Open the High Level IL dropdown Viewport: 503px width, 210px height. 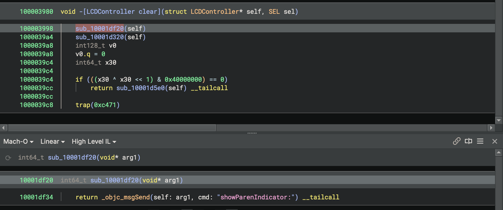(94, 142)
